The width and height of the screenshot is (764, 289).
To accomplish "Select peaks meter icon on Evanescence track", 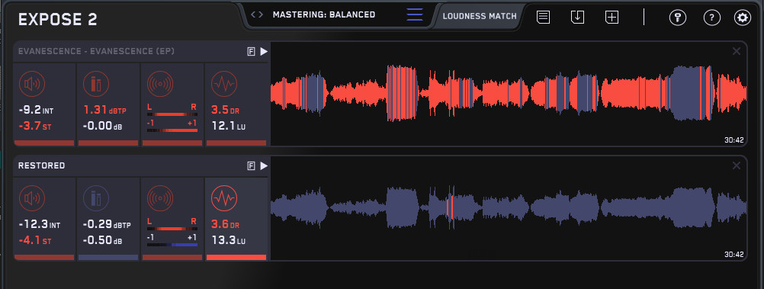I will (96, 84).
